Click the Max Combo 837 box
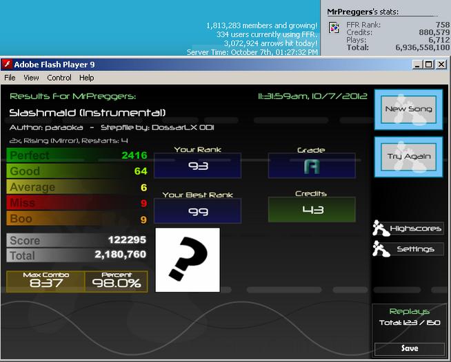451x362 pixels. [46, 281]
